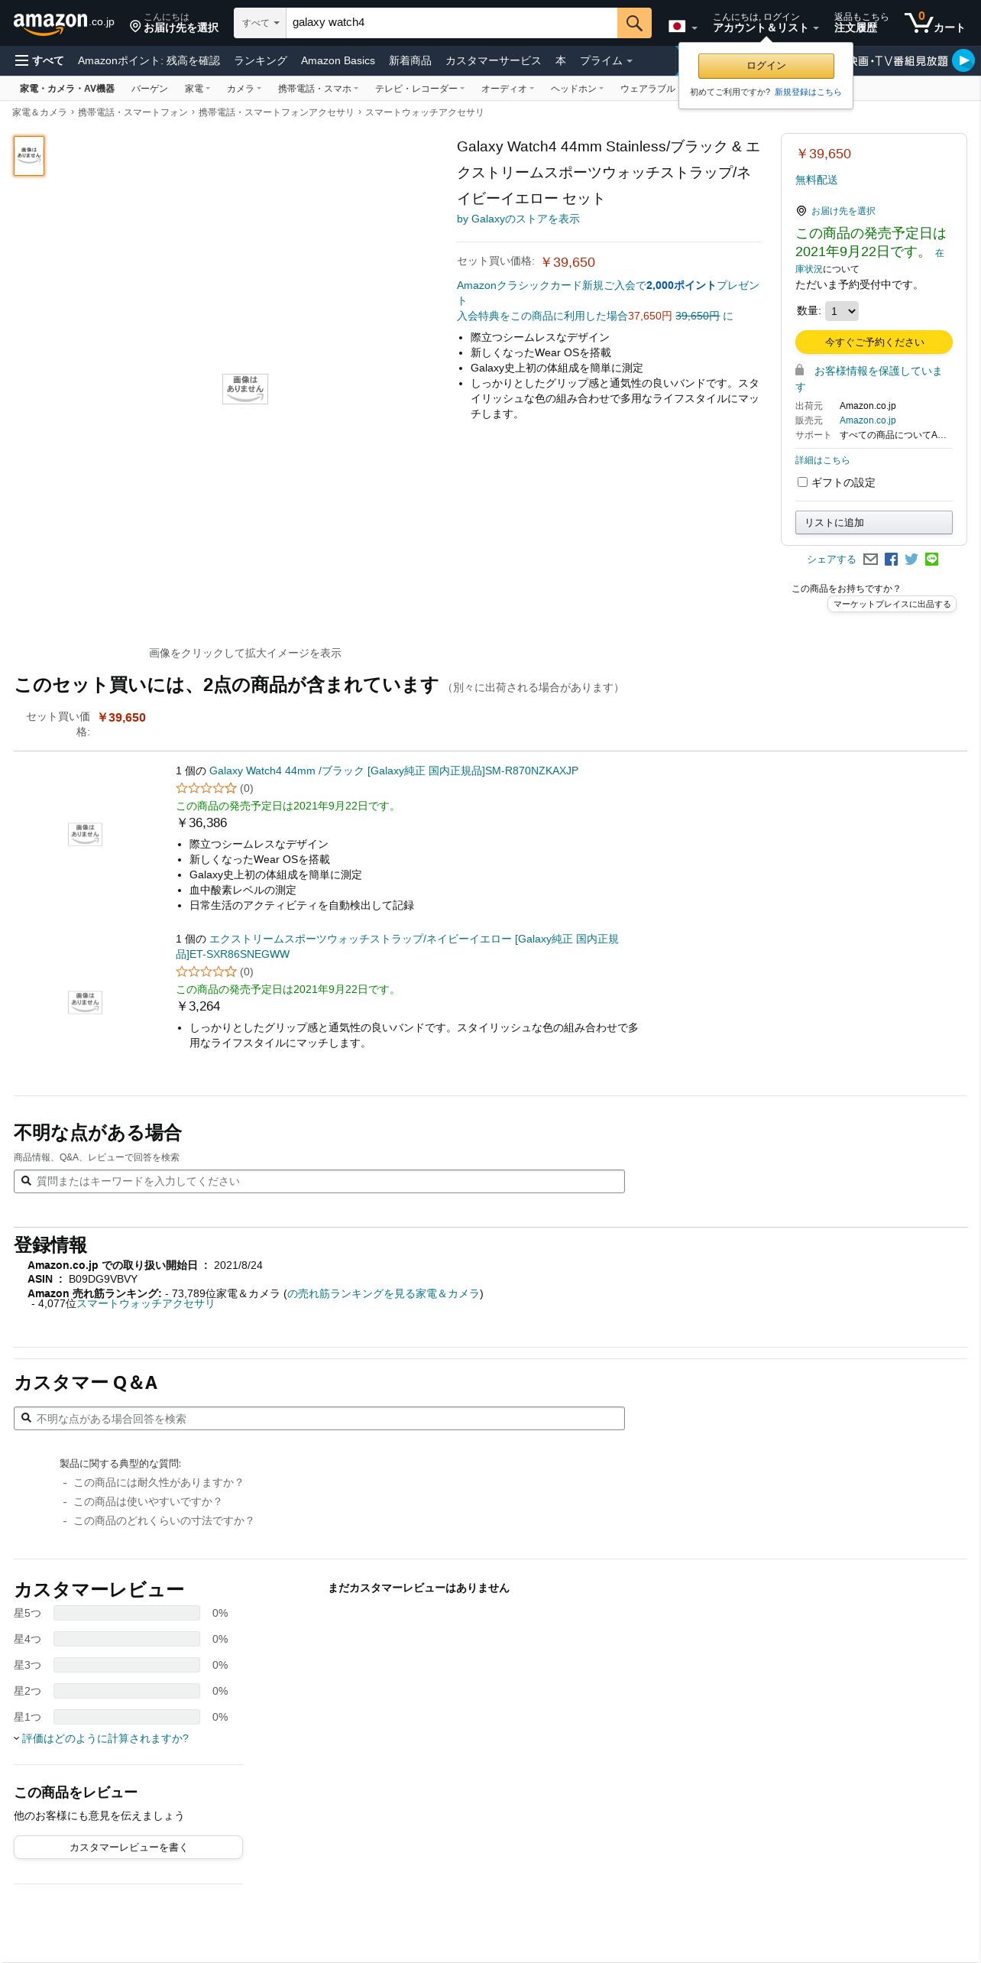Open Galaxy Watch4 44mm ブラック item link
Screen dimensions: 981x1963
tap(393, 771)
